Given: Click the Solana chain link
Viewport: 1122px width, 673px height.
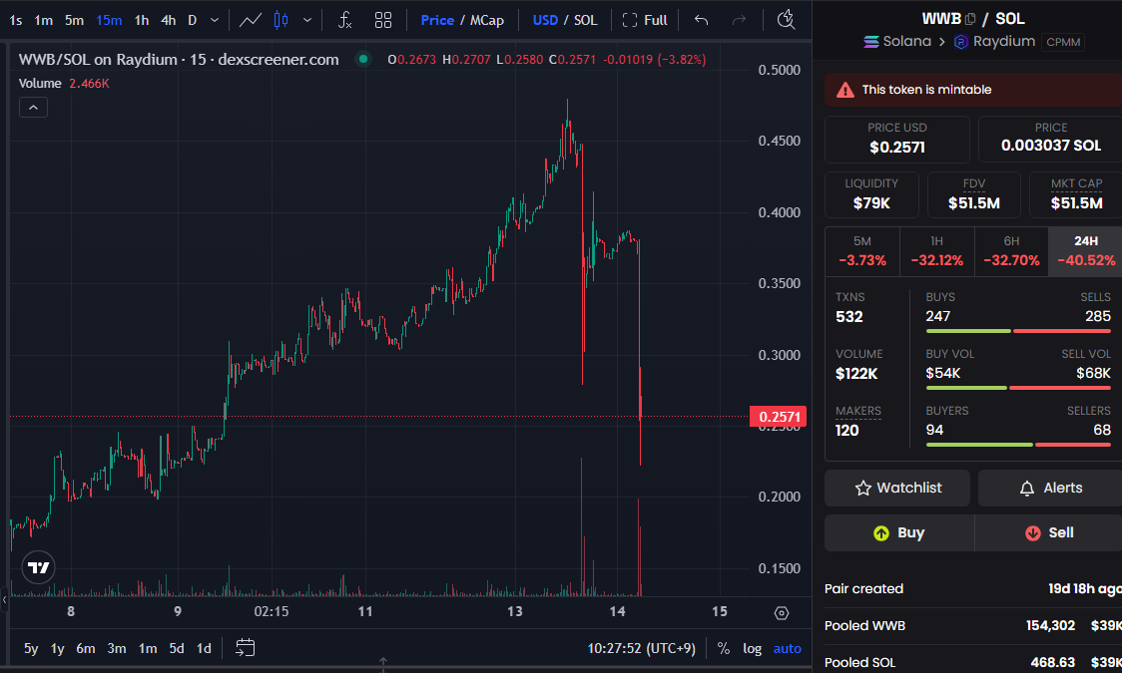Looking at the screenshot, I should tap(897, 42).
